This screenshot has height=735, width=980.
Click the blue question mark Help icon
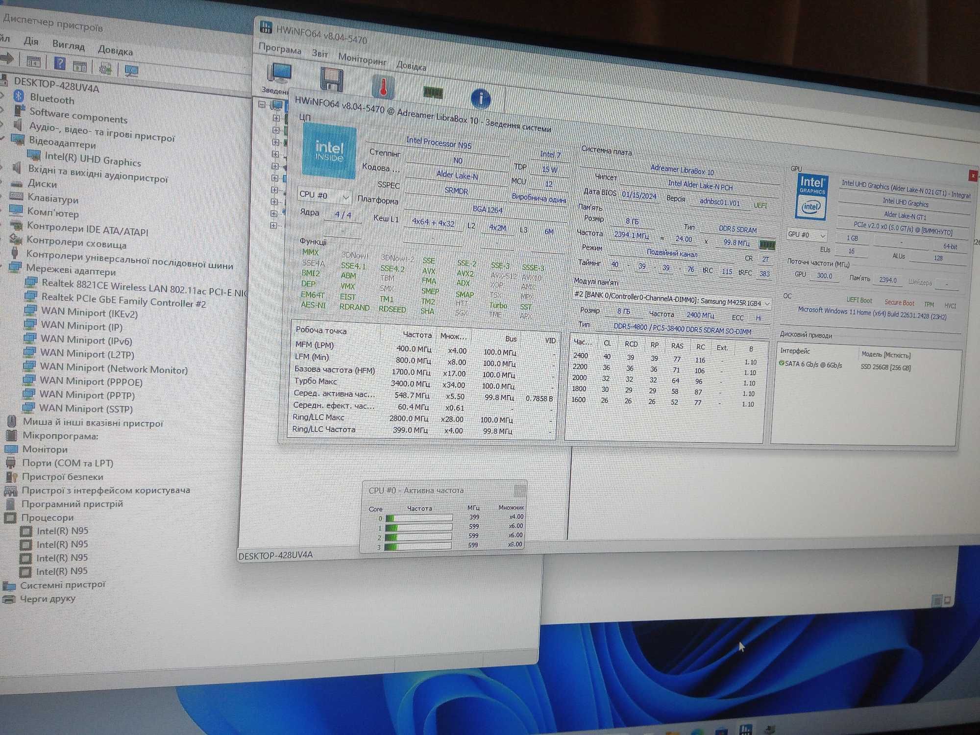point(60,64)
